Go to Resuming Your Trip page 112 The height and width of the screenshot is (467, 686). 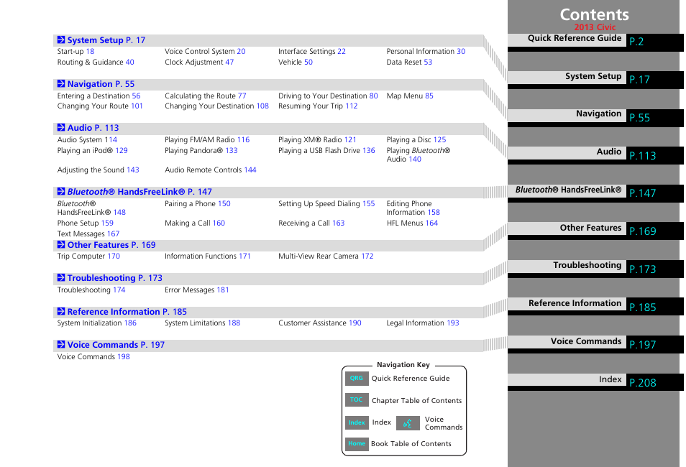coord(318,106)
